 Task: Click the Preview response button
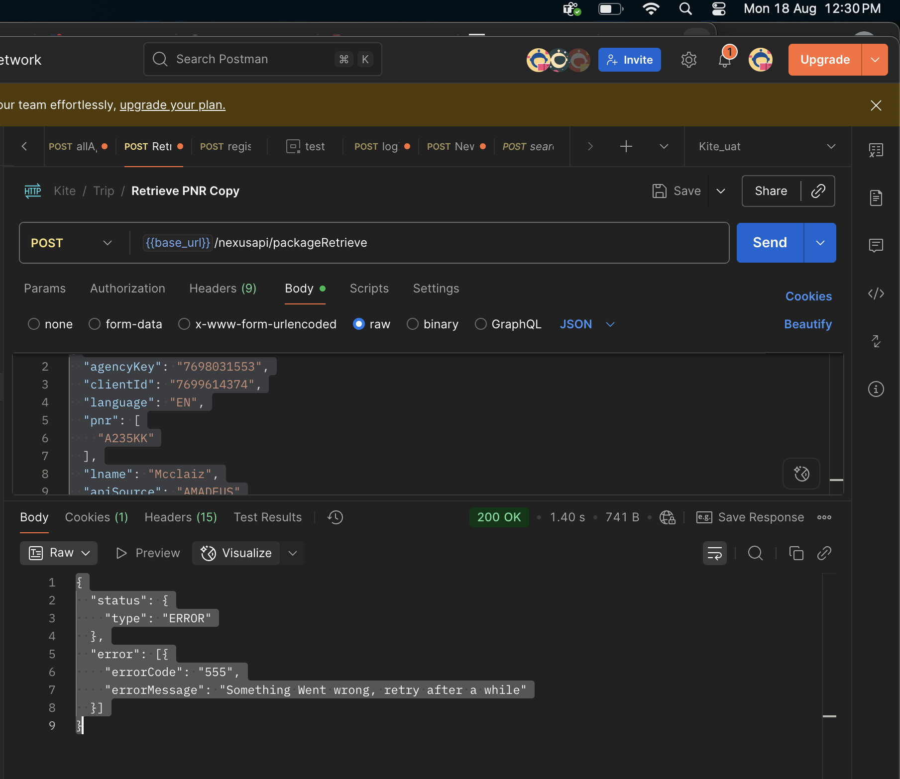(x=148, y=553)
